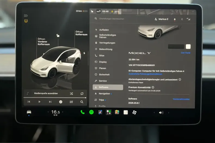Tap the speaker volume icon
Viewport: 215px width, 143px height.
pos(161,113)
